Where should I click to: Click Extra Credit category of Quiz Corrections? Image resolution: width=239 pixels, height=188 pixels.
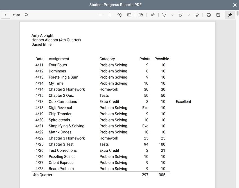pyautogui.click(x=109, y=102)
